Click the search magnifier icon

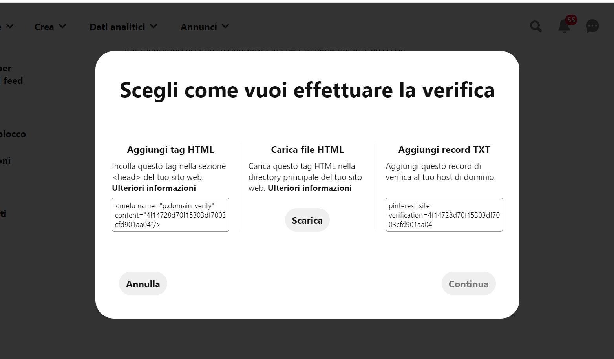click(x=535, y=27)
